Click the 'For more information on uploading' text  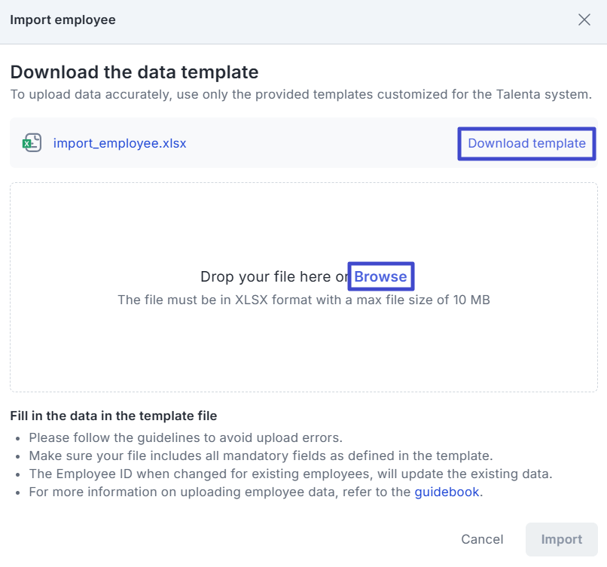pyautogui.click(x=221, y=492)
